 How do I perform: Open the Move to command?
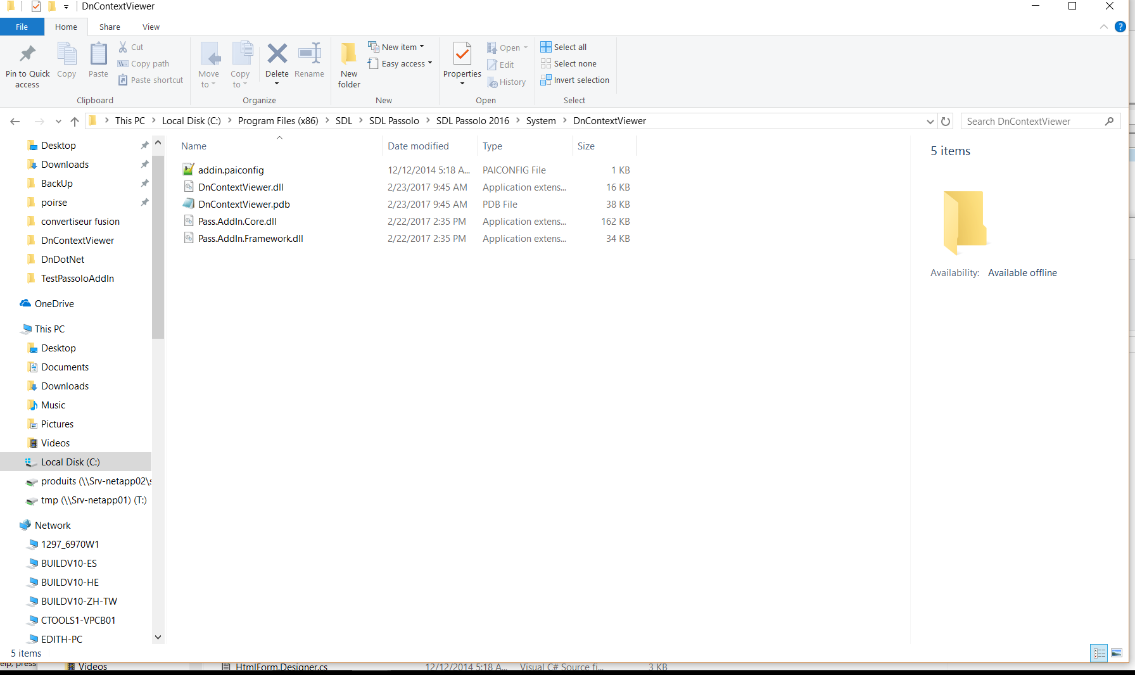209,65
